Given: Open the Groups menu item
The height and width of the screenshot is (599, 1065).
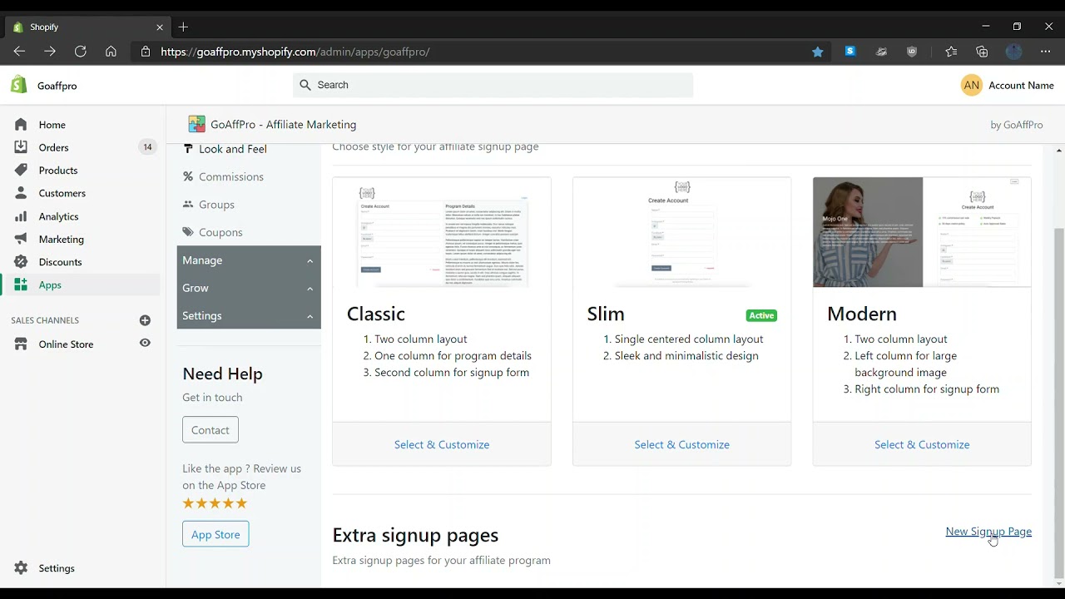Looking at the screenshot, I should (216, 205).
